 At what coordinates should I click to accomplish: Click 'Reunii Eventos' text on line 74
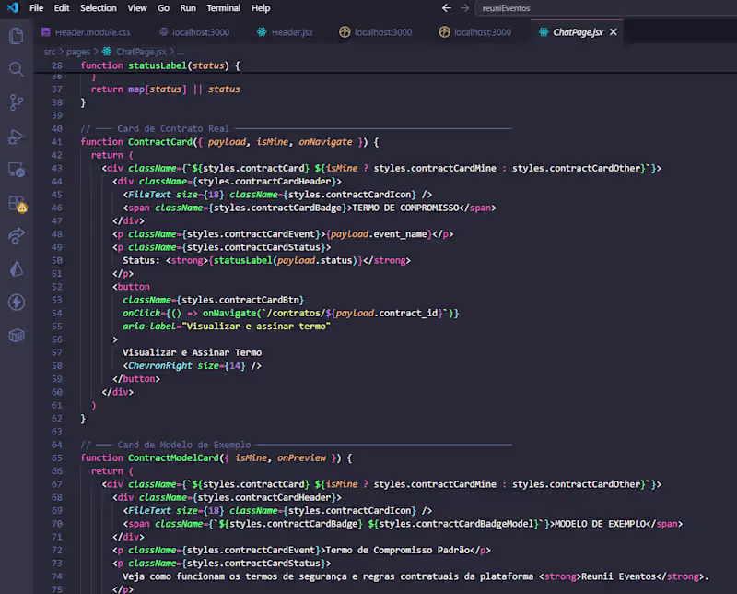(618, 576)
